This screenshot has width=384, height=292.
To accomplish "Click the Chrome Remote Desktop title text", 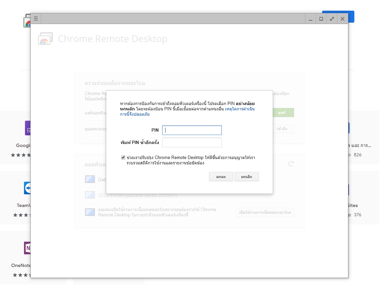I will pos(113,39).
